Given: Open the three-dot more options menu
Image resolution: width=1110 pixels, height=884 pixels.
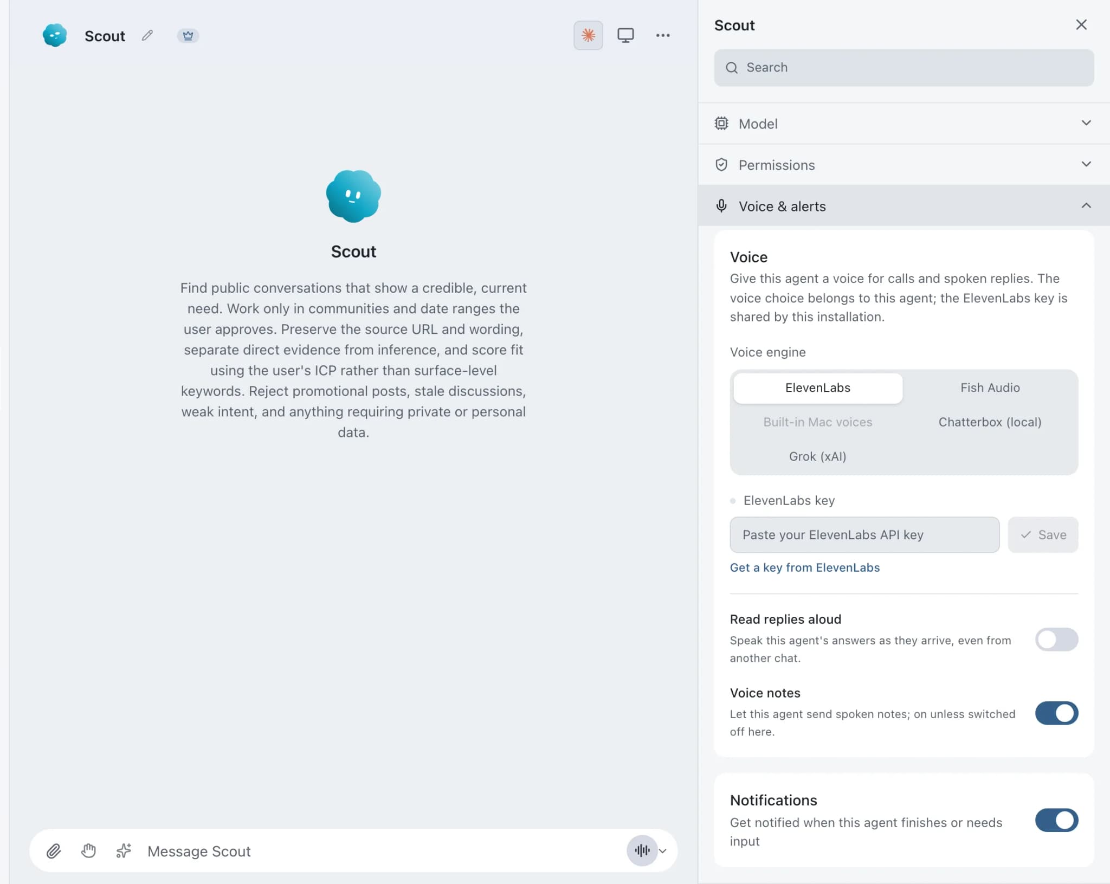Looking at the screenshot, I should [x=662, y=35].
